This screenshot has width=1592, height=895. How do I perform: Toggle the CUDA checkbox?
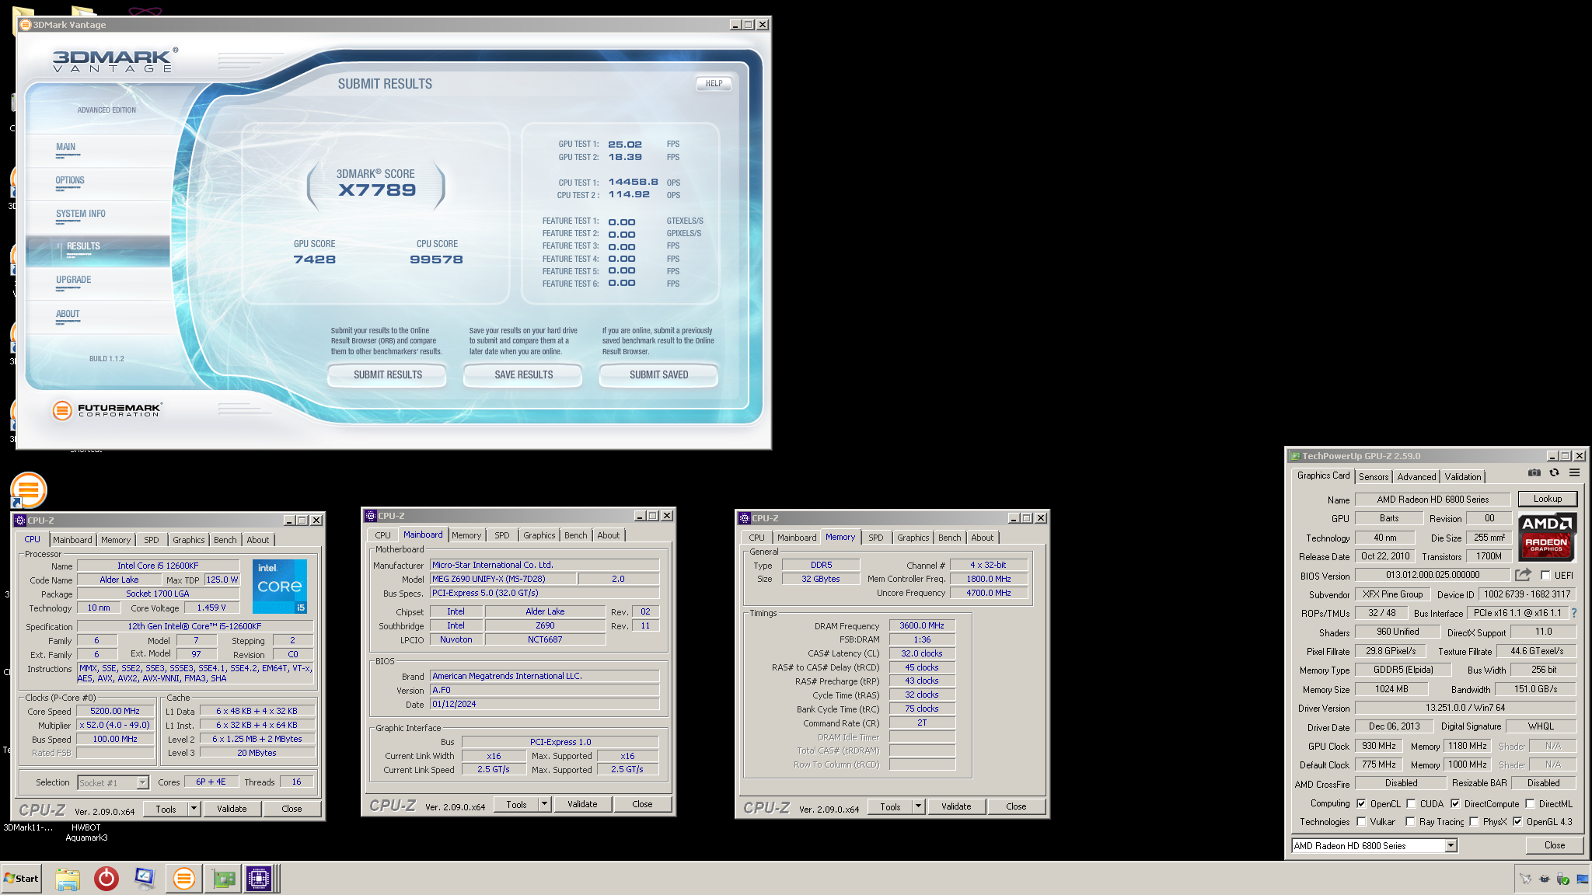point(1411,804)
